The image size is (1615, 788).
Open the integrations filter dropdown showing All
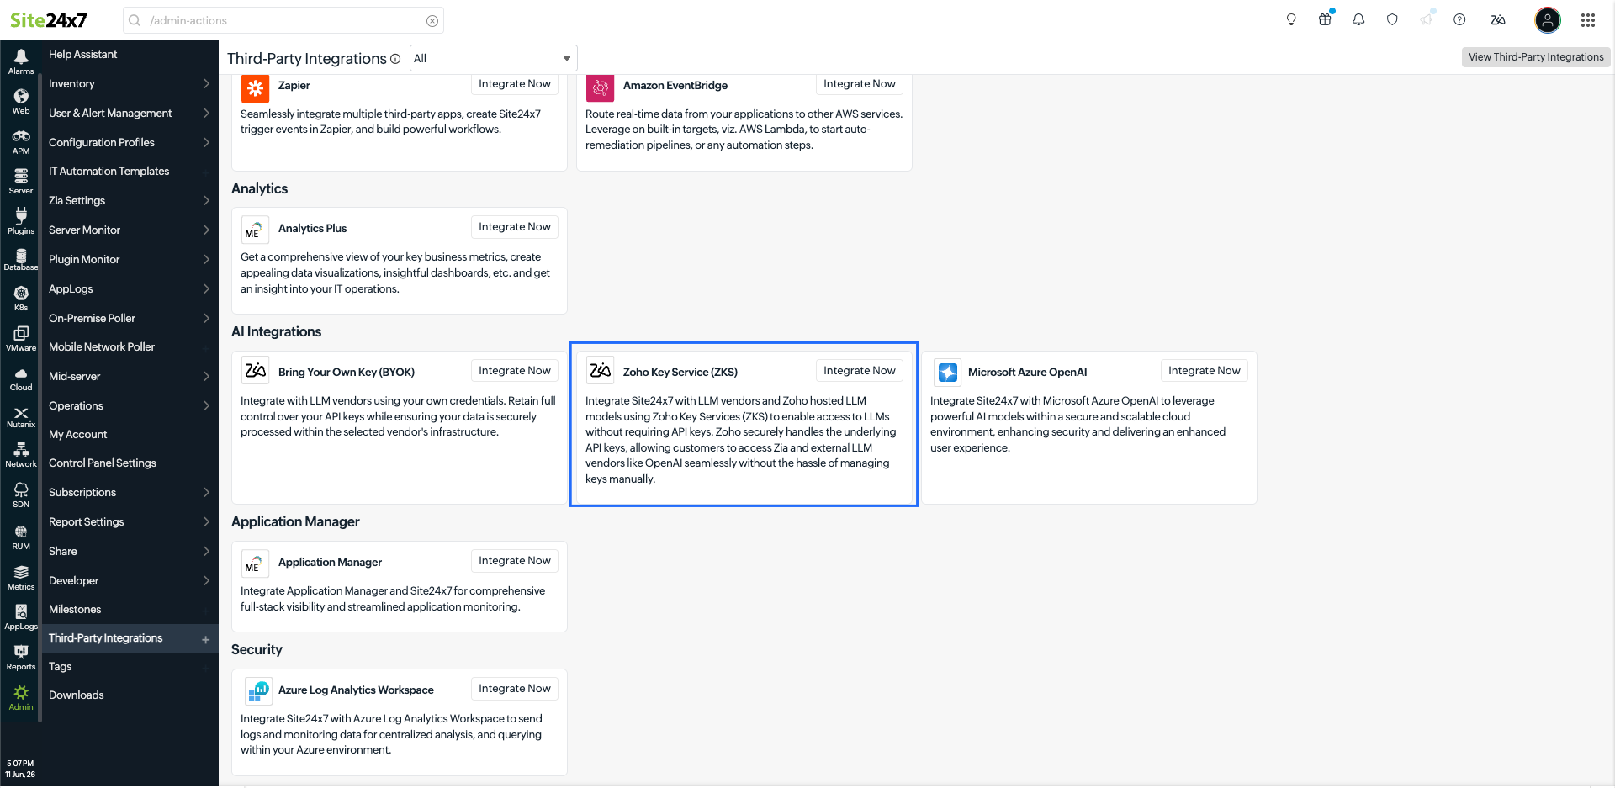coord(493,58)
